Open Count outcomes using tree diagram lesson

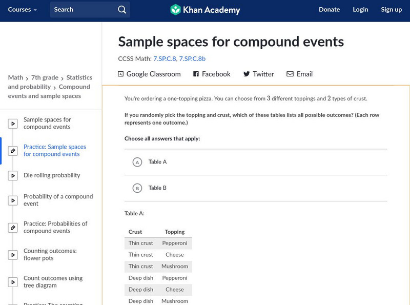click(x=53, y=281)
